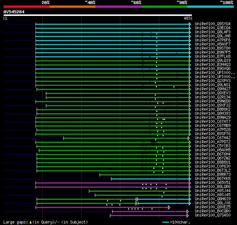
Task: Click UniRef100_Q9M427 text
Action: pyautogui.click(x=213, y=89)
